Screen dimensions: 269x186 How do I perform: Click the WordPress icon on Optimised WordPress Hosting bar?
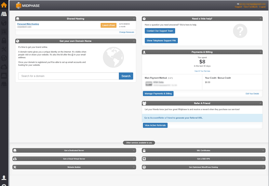tap(144, 167)
